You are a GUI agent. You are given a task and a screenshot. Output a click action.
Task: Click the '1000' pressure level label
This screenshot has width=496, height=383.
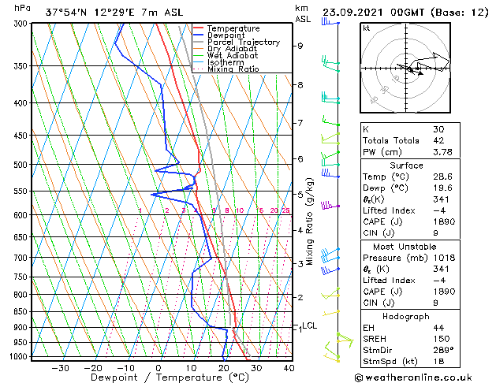(21, 356)
